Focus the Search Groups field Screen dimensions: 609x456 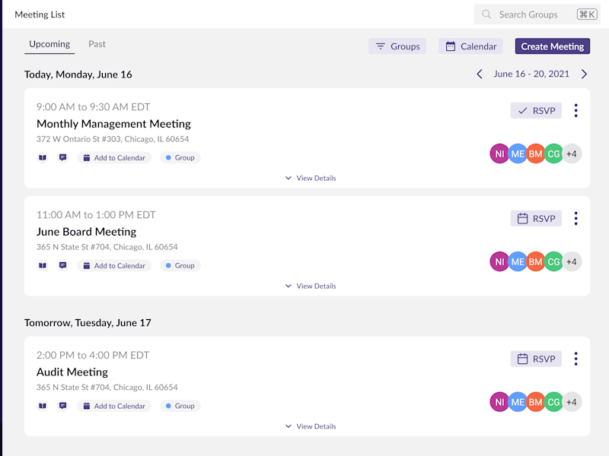[x=537, y=14]
